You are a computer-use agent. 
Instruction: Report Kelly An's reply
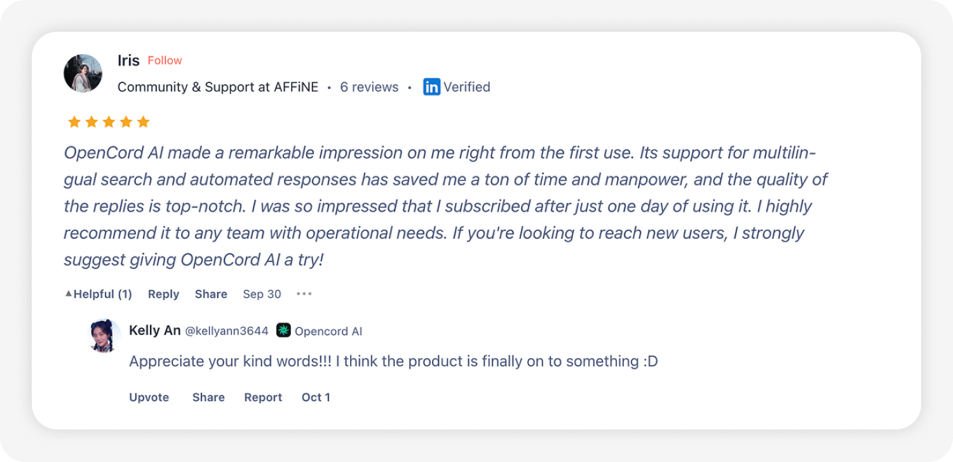pyautogui.click(x=263, y=397)
